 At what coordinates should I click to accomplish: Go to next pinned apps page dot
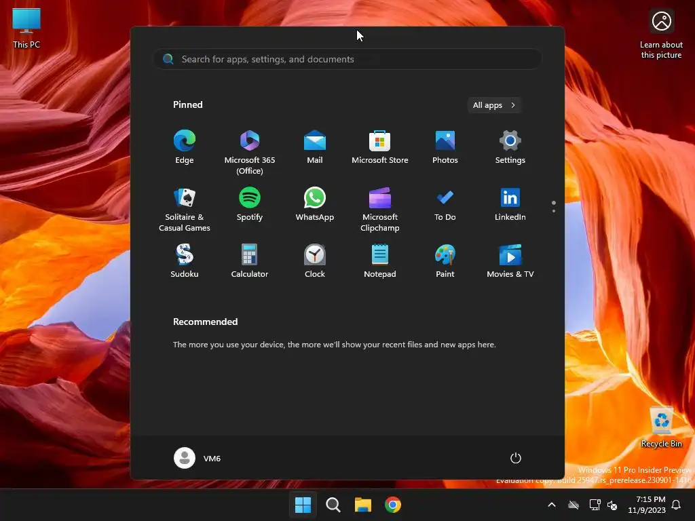(x=554, y=211)
